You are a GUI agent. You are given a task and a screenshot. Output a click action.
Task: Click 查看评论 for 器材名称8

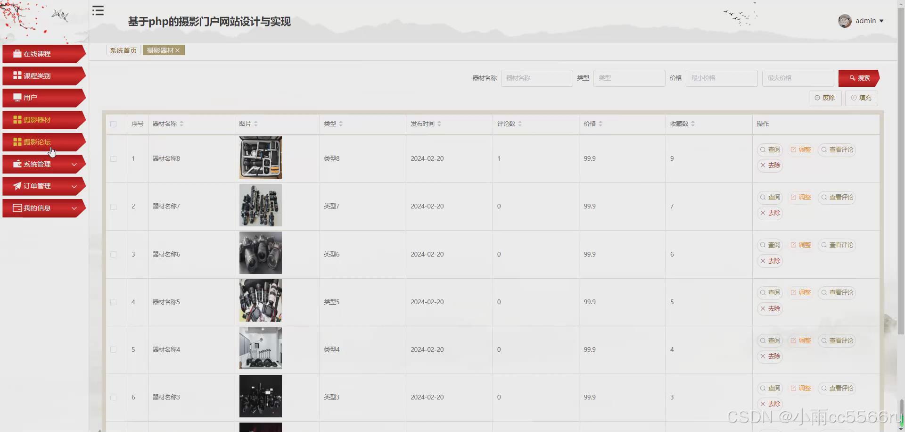click(x=837, y=150)
